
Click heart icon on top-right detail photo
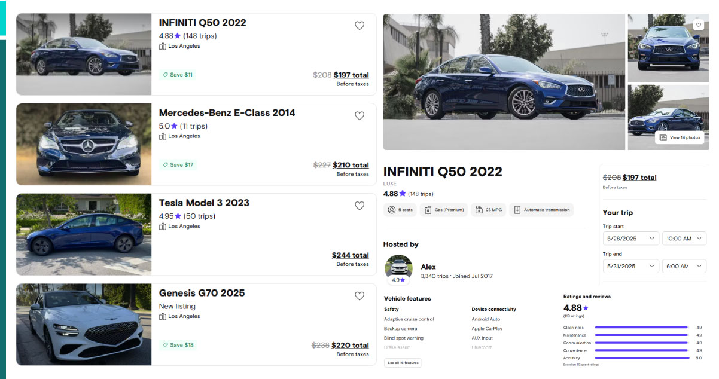[698, 25]
